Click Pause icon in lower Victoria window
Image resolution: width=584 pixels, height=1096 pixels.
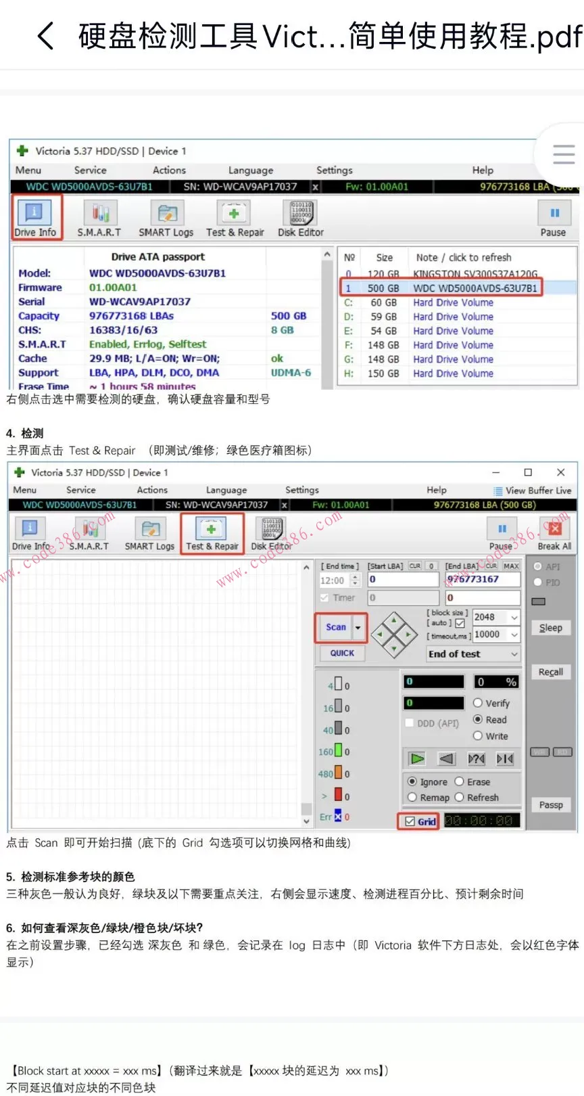pos(502,528)
